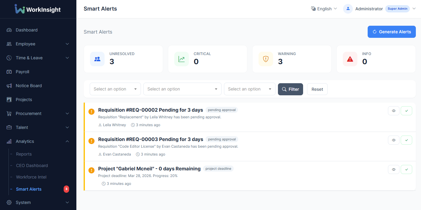Click the Unresolved alerts people icon
The image size is (421, 210).
coord(97,59)
